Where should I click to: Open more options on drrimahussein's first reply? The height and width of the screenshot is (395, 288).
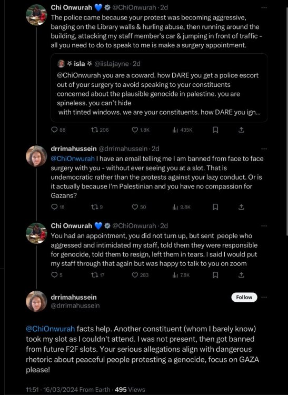[x=264, y=149]
